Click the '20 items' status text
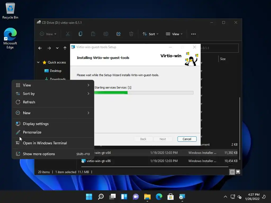Screen dimensions: 271x203 tap(44, 172)
